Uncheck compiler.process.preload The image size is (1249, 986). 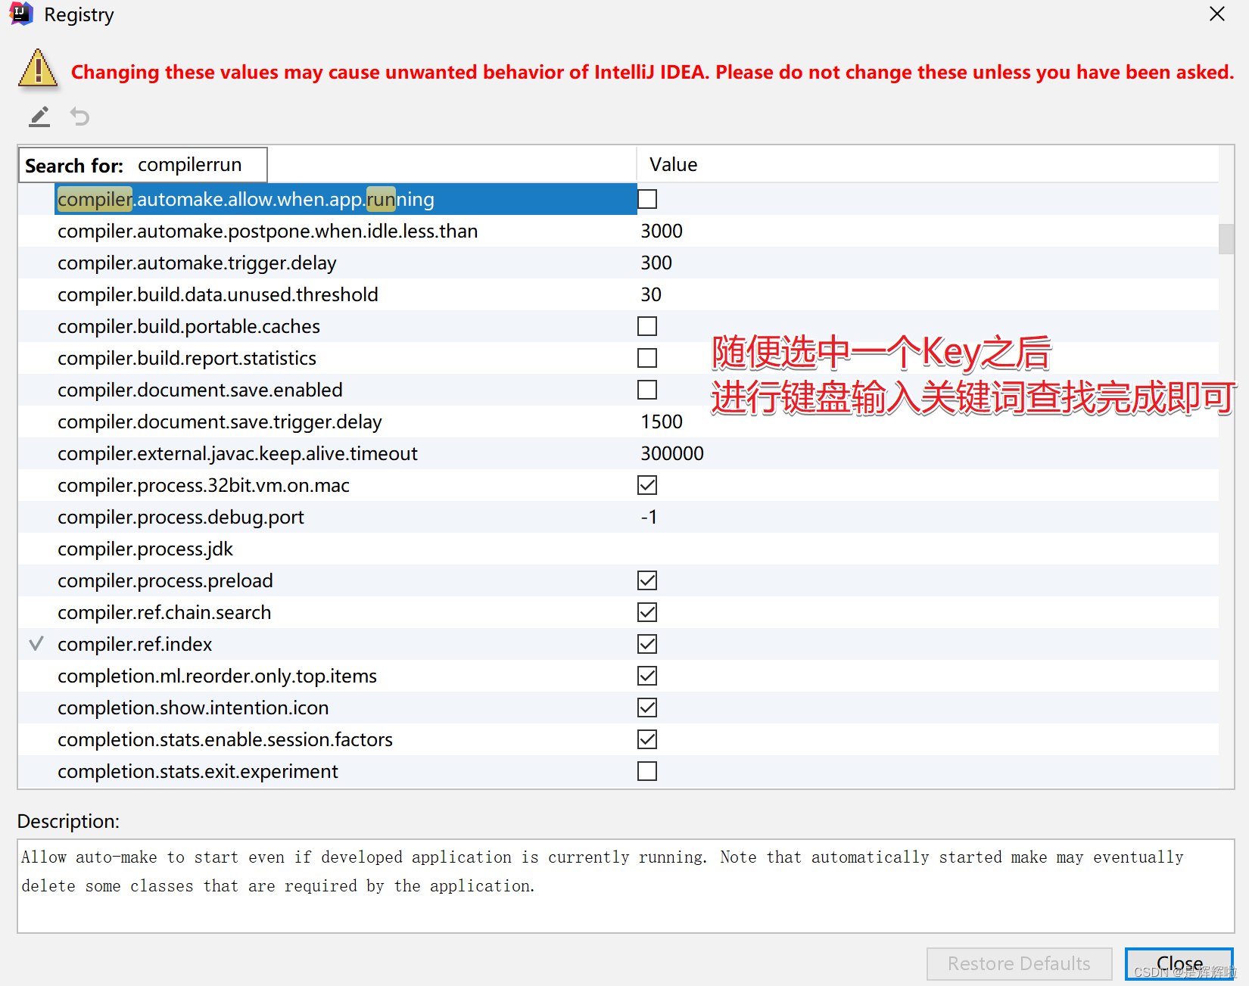point(647,580)
